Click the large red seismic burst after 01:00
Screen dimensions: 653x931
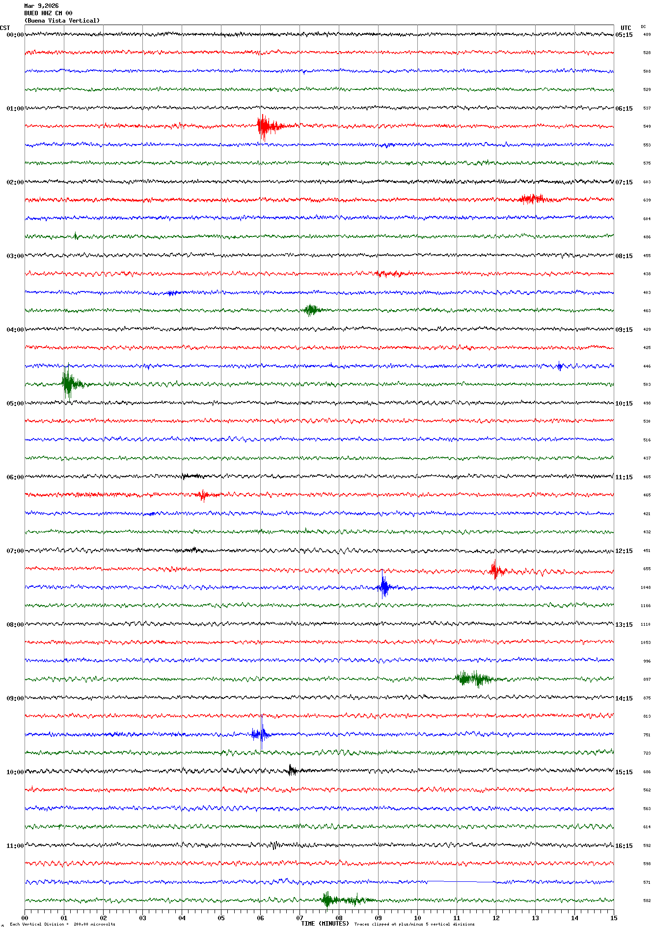[264, 127]
